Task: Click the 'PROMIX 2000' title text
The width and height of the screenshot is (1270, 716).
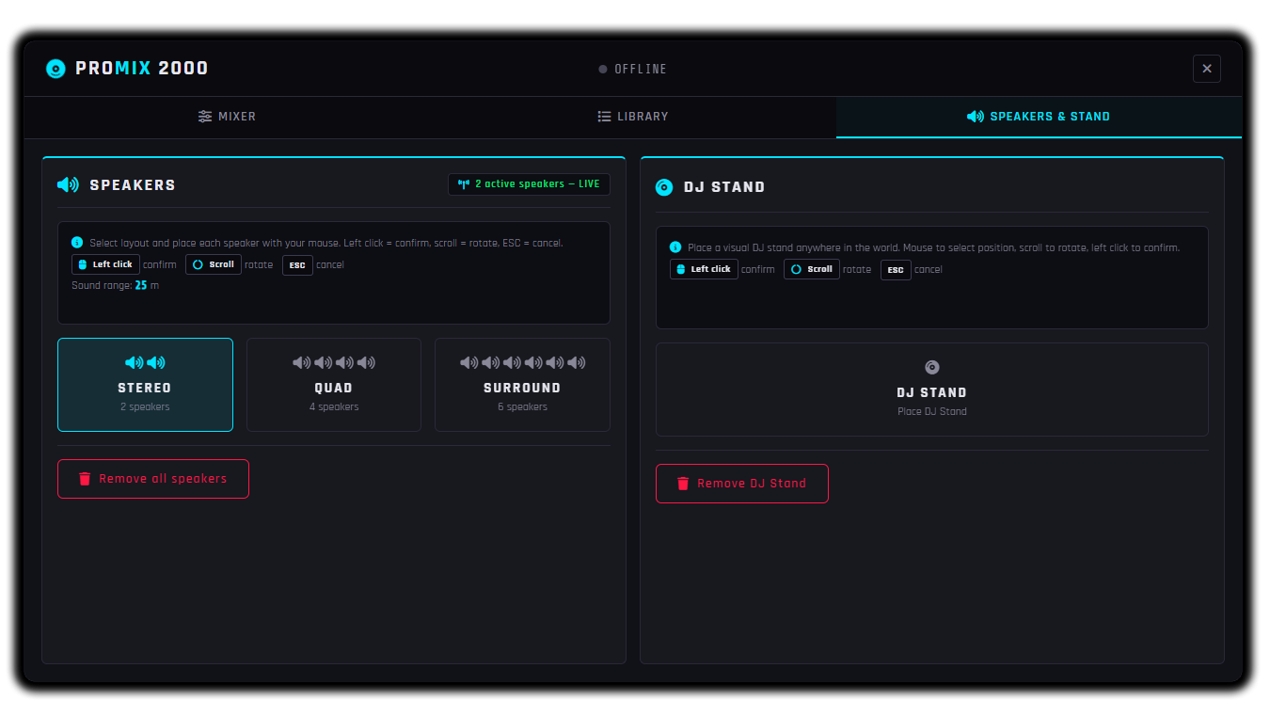Action: tap(142, 69)
